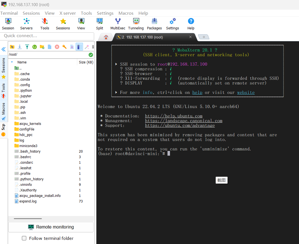Open the Sessions menu

click(31, 13)
